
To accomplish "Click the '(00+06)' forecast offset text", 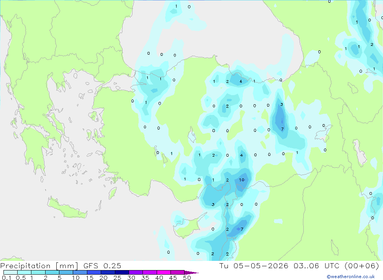I will 362,265.
